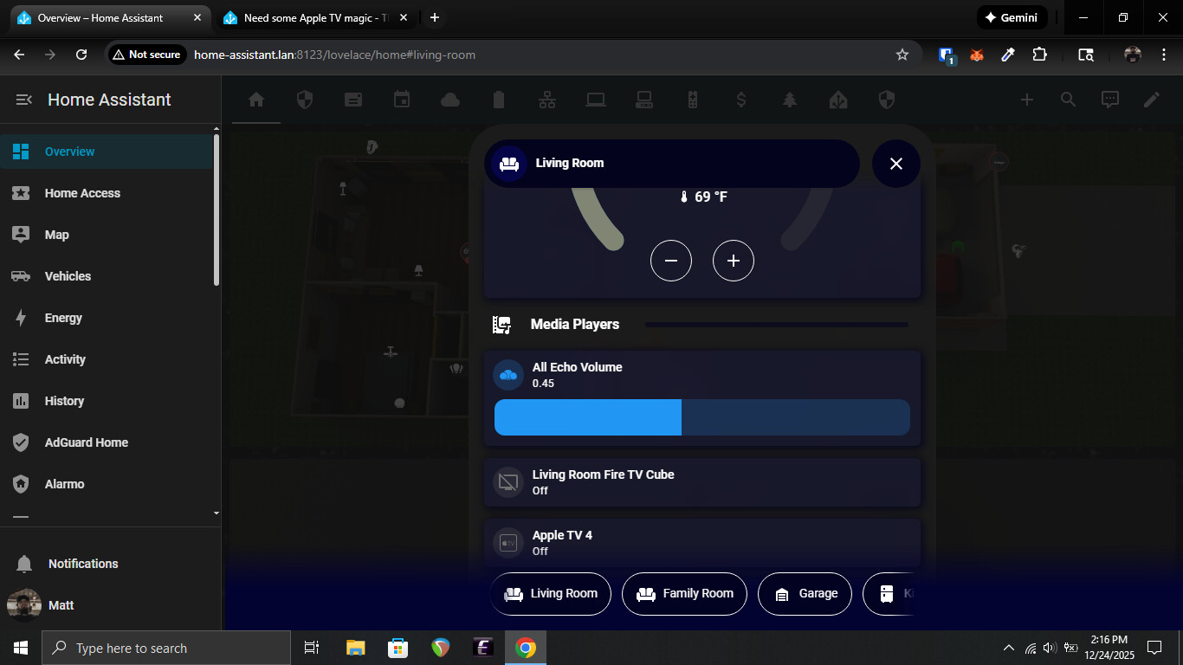Open the Apple TV 4 card

(x=702, y=543)
